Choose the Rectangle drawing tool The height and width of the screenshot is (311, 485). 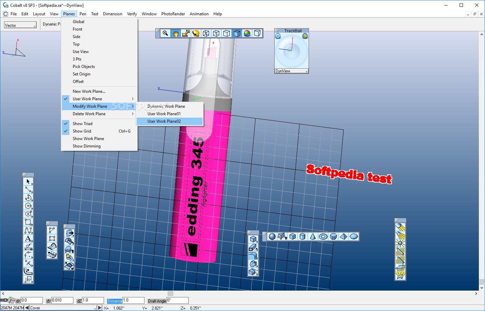(28, 222)
